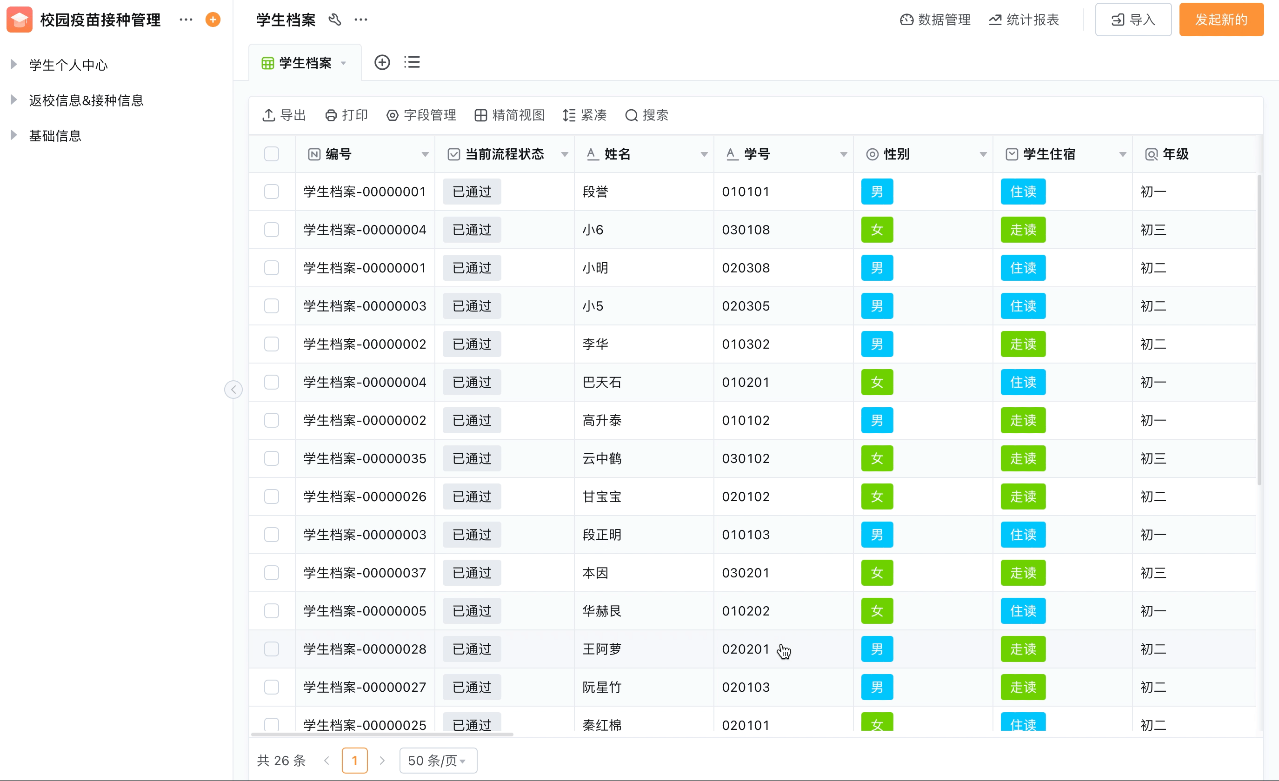The image size is (1279, 781).
Task: Open the 当前流程状态 column dropdown arrow
Action: coord(565,155)
